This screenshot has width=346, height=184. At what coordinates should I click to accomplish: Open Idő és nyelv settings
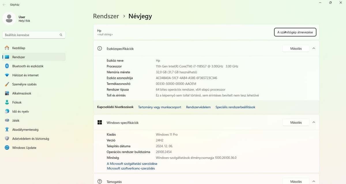coord(34,111)
